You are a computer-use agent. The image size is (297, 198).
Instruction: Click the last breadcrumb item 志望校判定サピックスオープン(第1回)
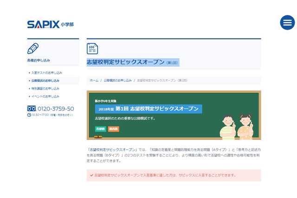162,80
